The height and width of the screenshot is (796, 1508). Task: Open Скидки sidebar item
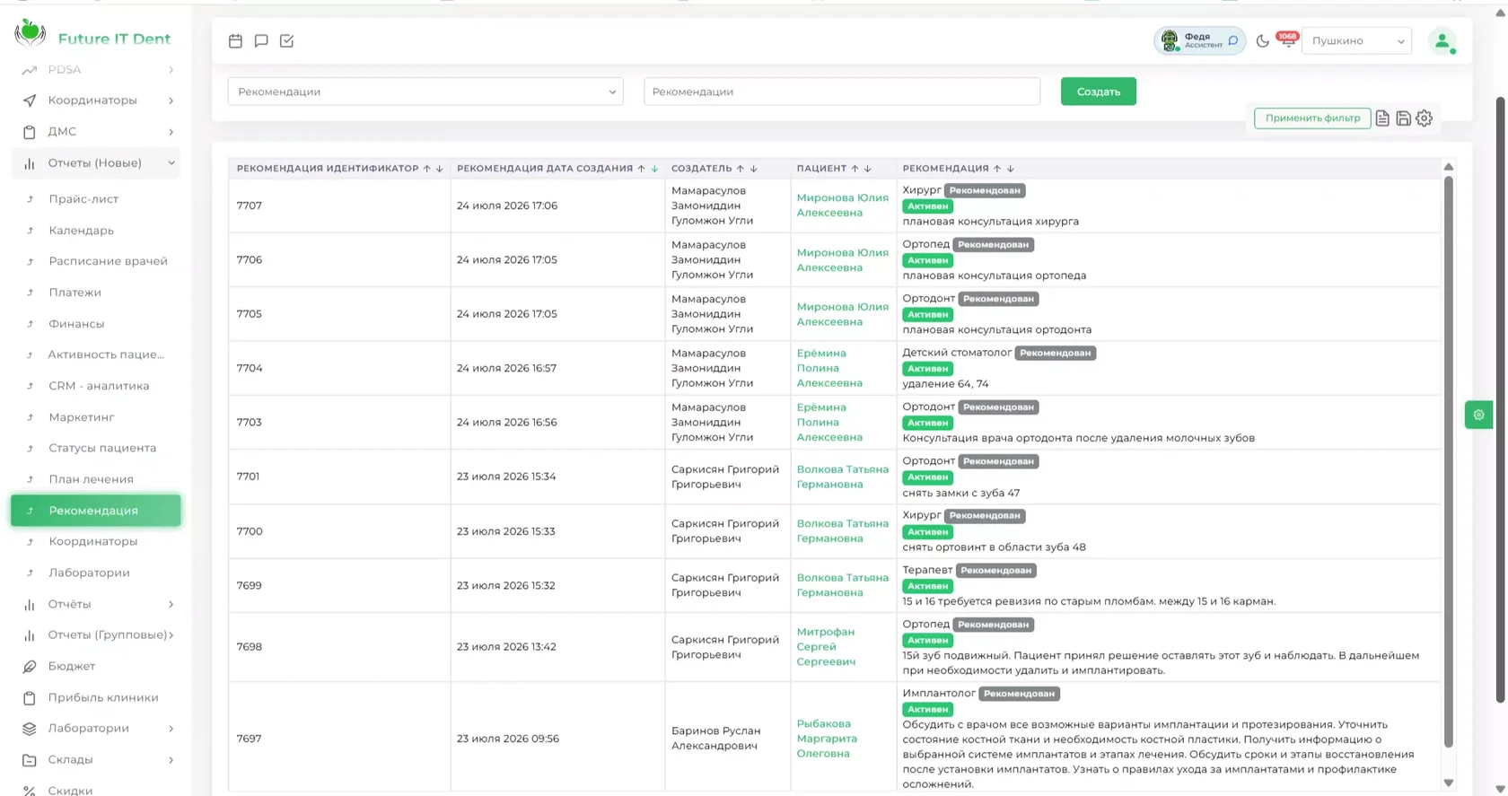pos(70,790)
